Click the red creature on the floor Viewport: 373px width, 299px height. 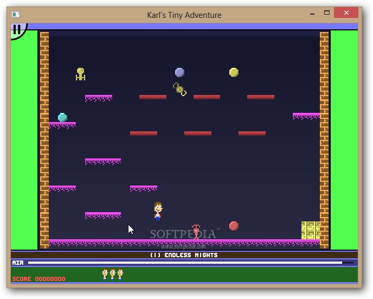[x=196, y=232]
